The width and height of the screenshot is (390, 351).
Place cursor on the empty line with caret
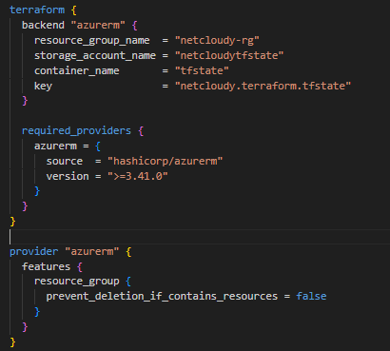[200, 237]
